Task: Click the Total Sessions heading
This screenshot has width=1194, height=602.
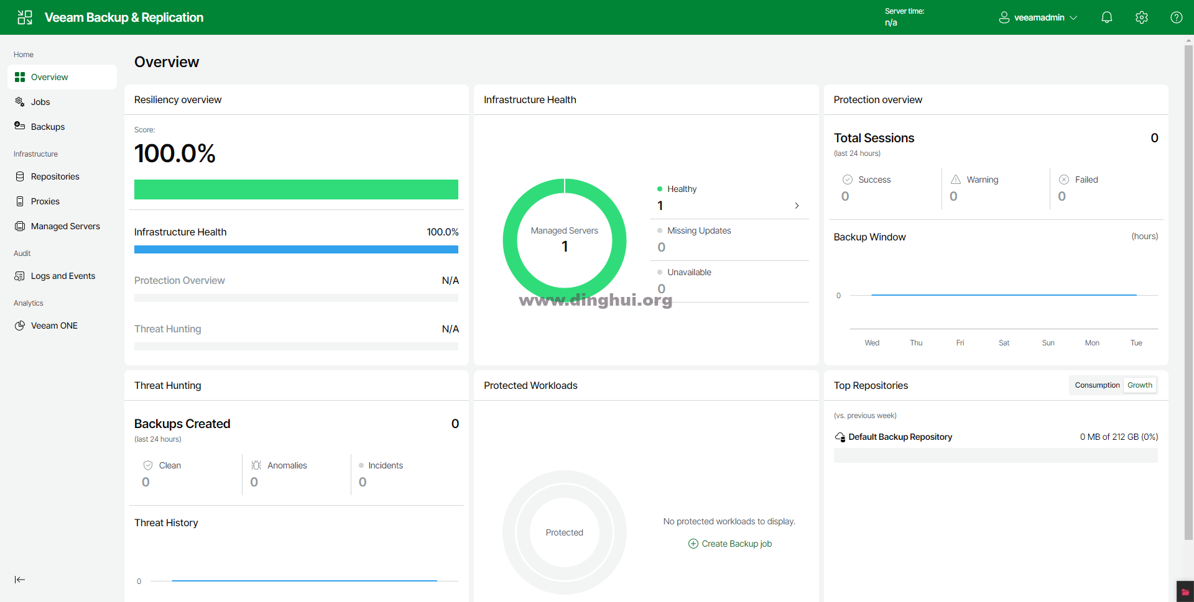Action: pos(874,138)
